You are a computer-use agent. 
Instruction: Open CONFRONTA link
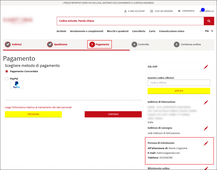click(x=188, y=11)
